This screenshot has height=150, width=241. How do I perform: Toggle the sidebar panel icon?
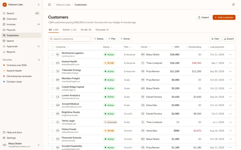coord(49,4)
